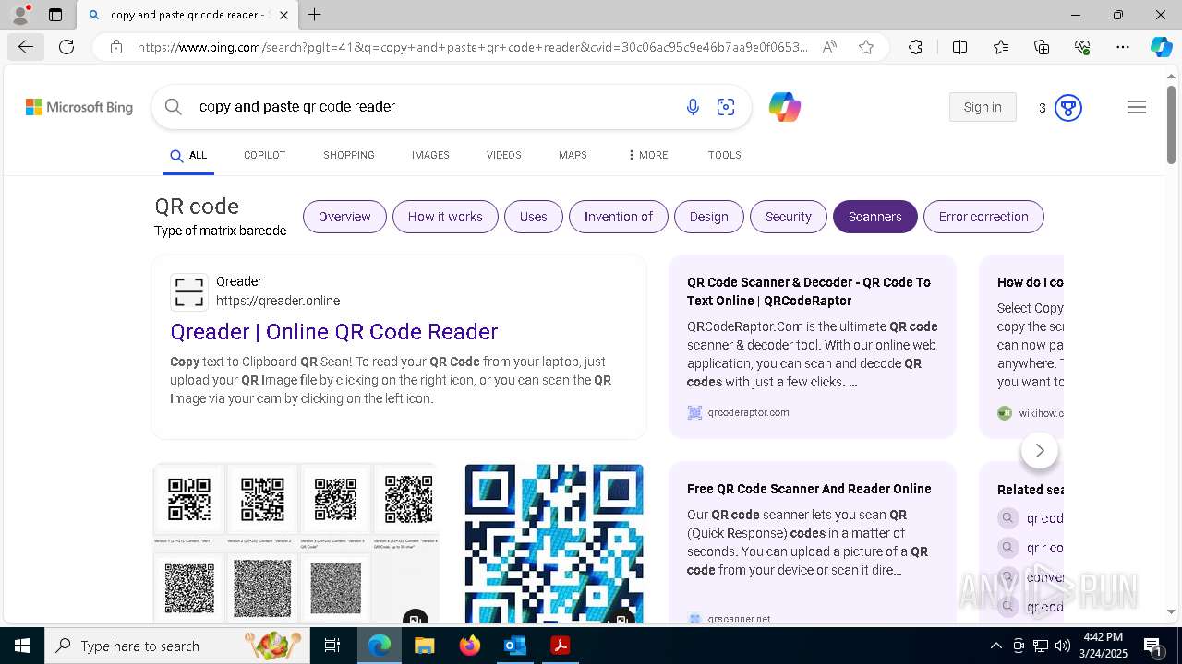Open the qreader.online URL link
The height and width of the screenshot is (664, 1182).
(x=278, y=301)
